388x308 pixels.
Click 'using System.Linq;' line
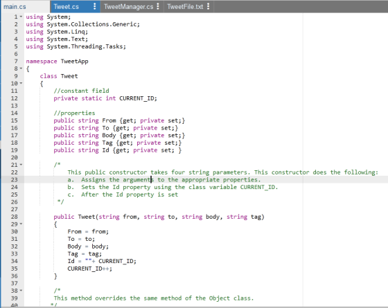(x=57, y=32)
